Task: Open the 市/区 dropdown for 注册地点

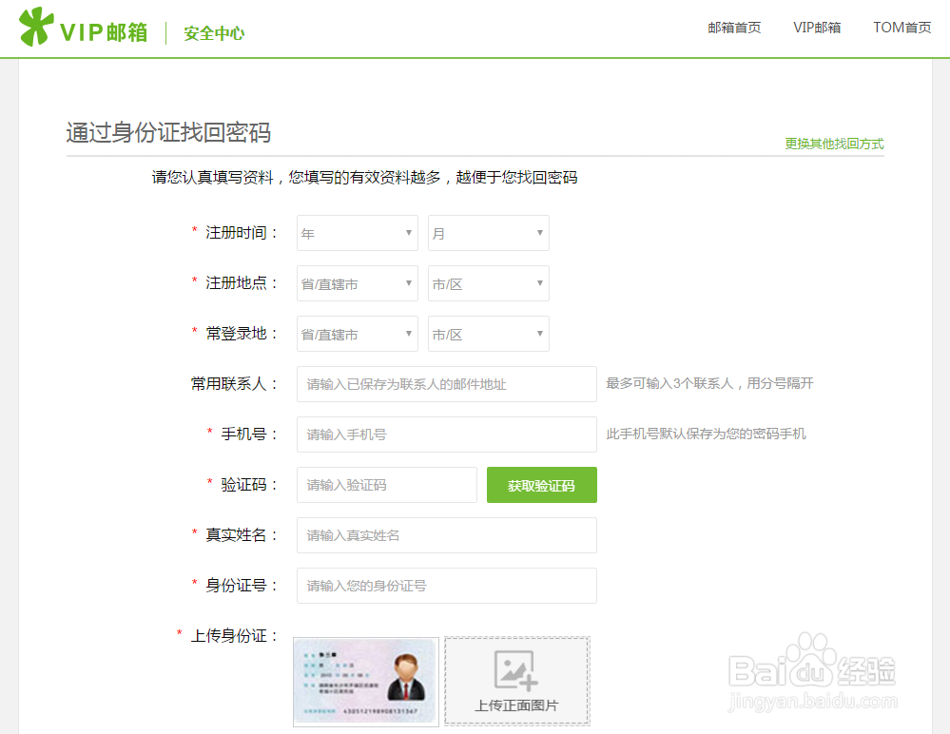Action: (x=488, y=283)
